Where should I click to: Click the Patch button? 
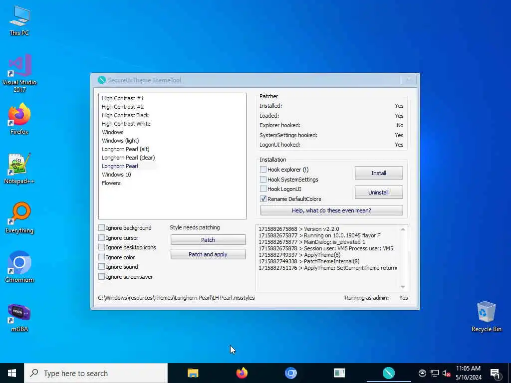(x=208, y=240)
